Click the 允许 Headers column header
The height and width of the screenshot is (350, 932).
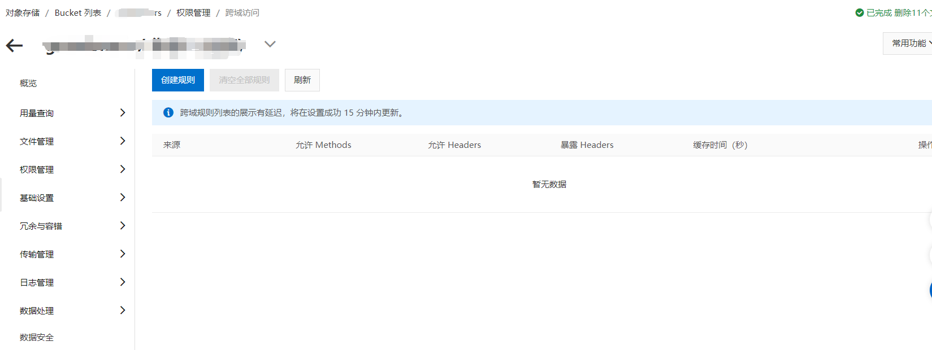coord(454,145)
